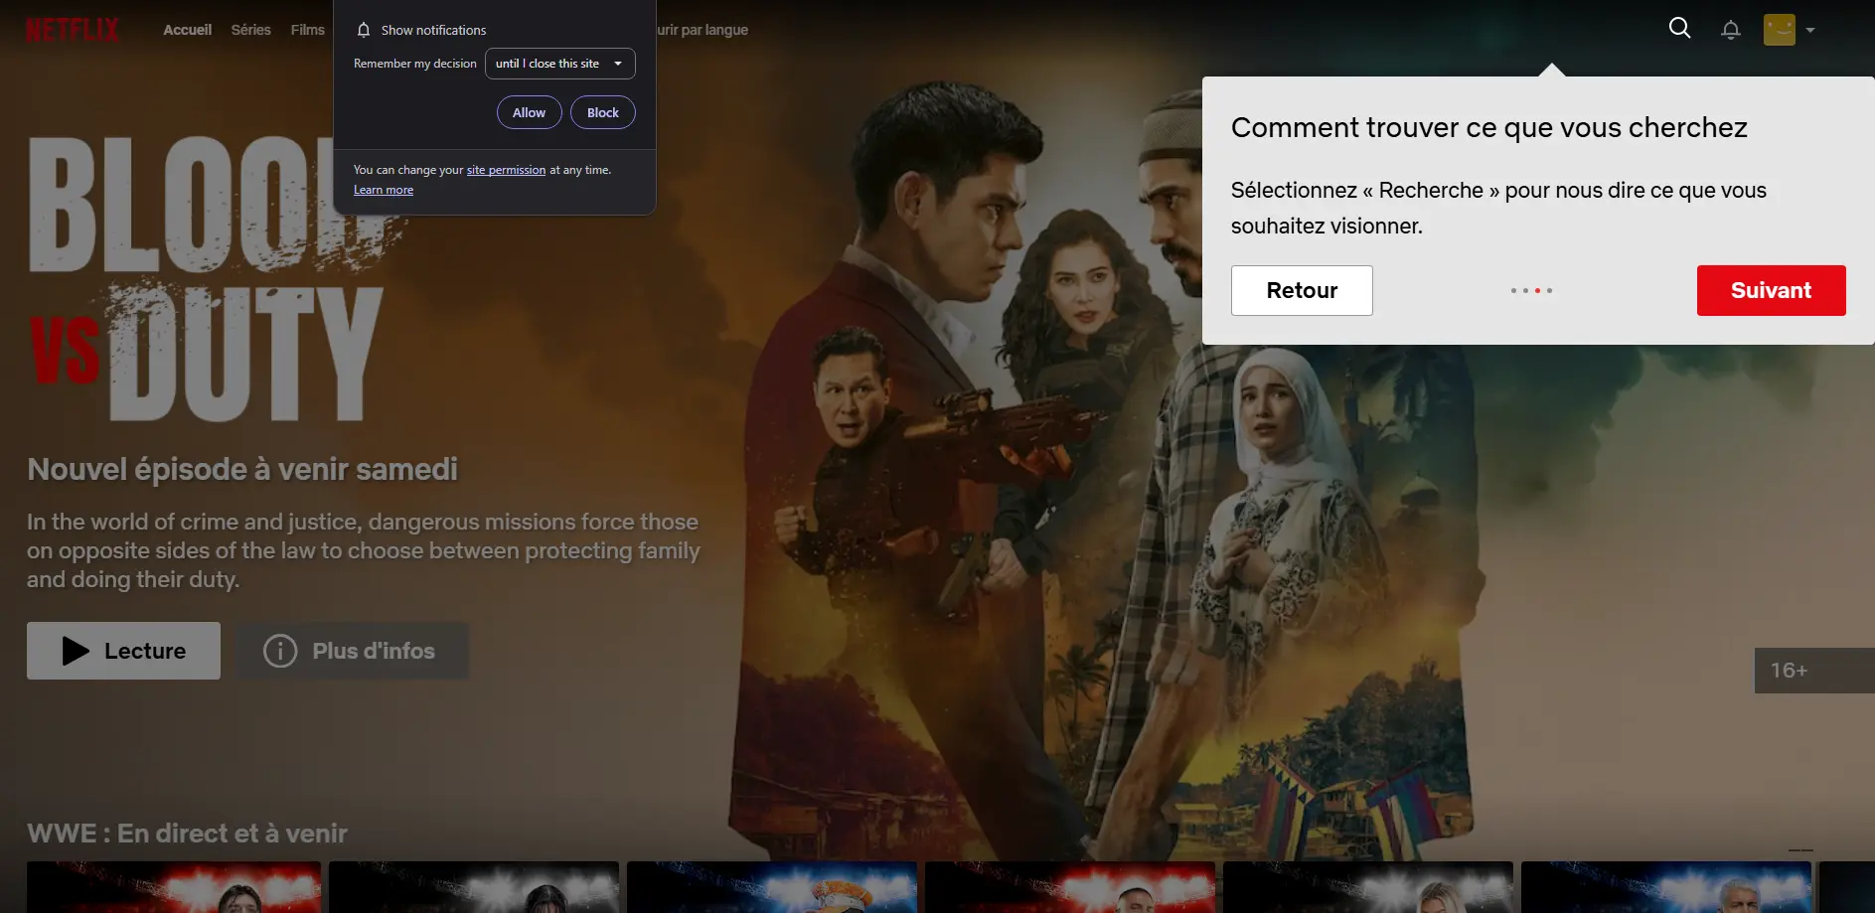Screen dimensions: 1875x913
Task: Open the fourth WWE row thumbnail
Action: (x=1070, y=887)
